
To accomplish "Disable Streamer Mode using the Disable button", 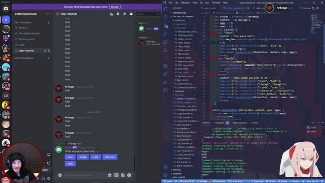I will (x=115, y=7).
